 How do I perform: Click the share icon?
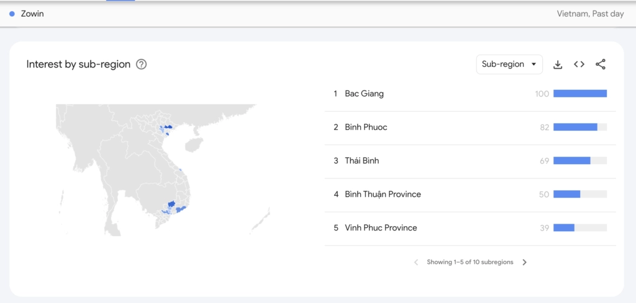(x=601, y=64)
